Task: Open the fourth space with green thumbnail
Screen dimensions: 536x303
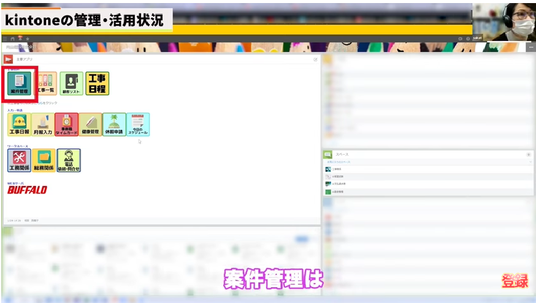Action: [427, 192]
